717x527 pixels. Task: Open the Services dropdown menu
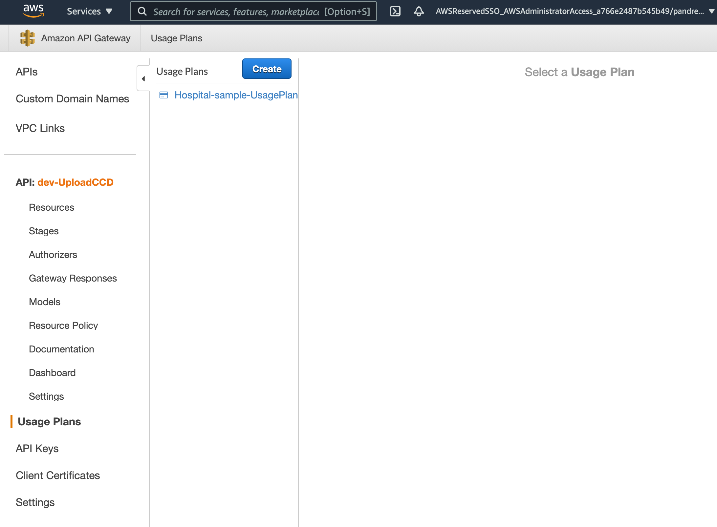(x=89, y=11)
